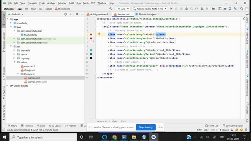Open the Refactor menu
251x141 pixels.
62,3
